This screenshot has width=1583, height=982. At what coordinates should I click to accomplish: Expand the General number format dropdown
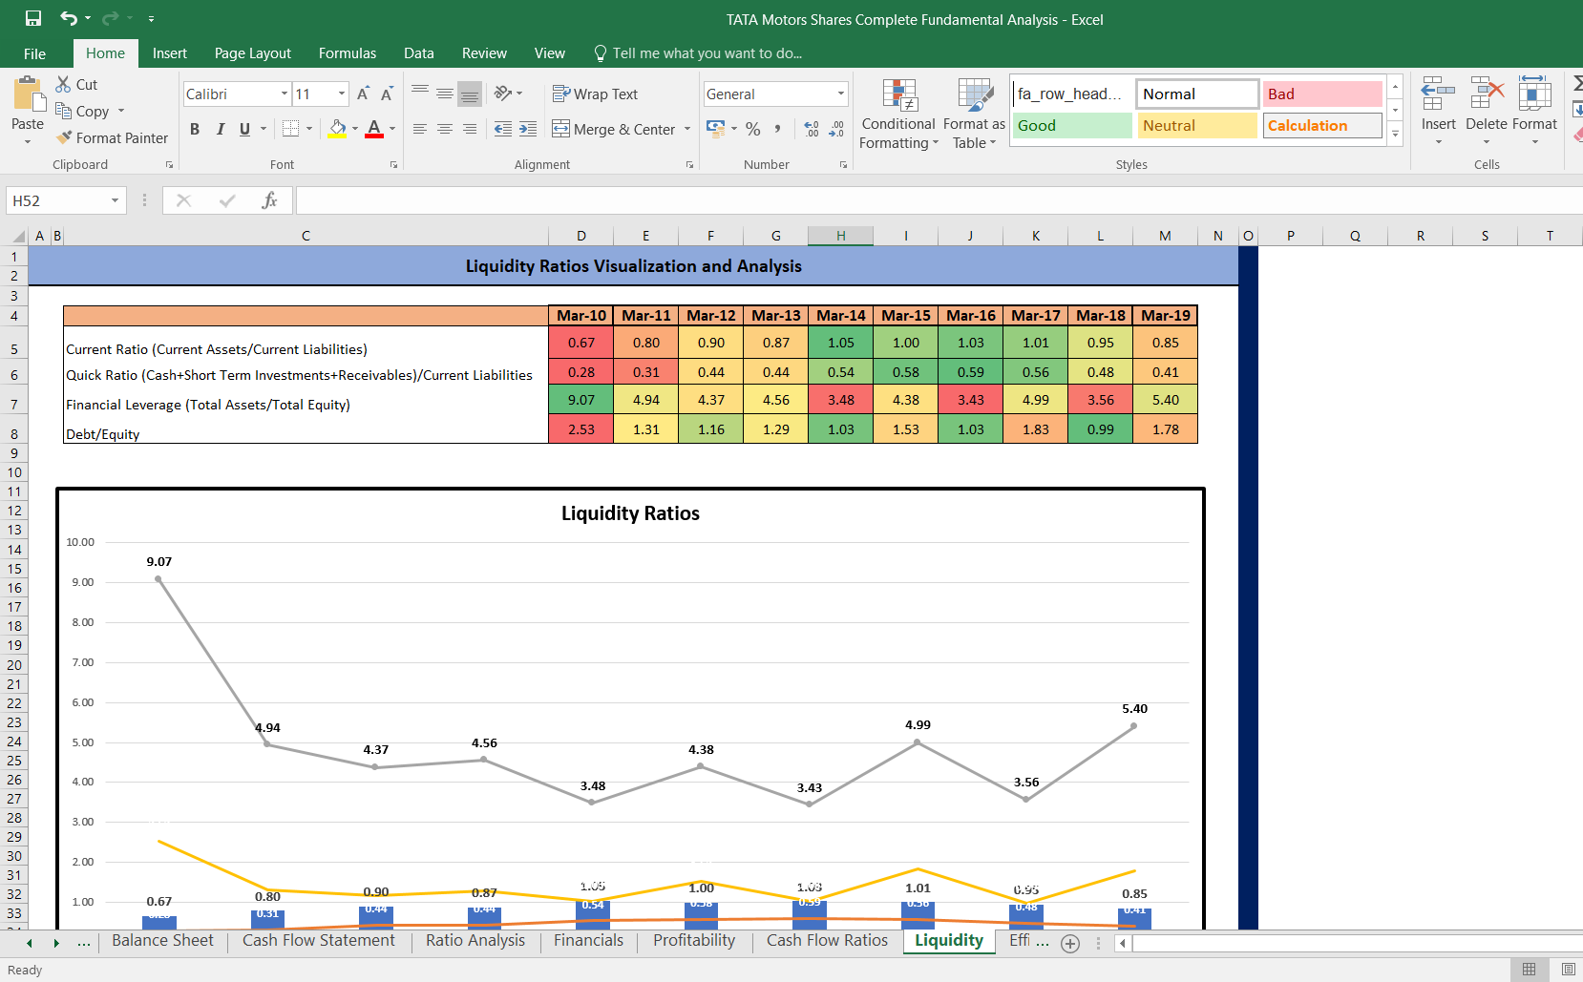[x=841, y=94]
